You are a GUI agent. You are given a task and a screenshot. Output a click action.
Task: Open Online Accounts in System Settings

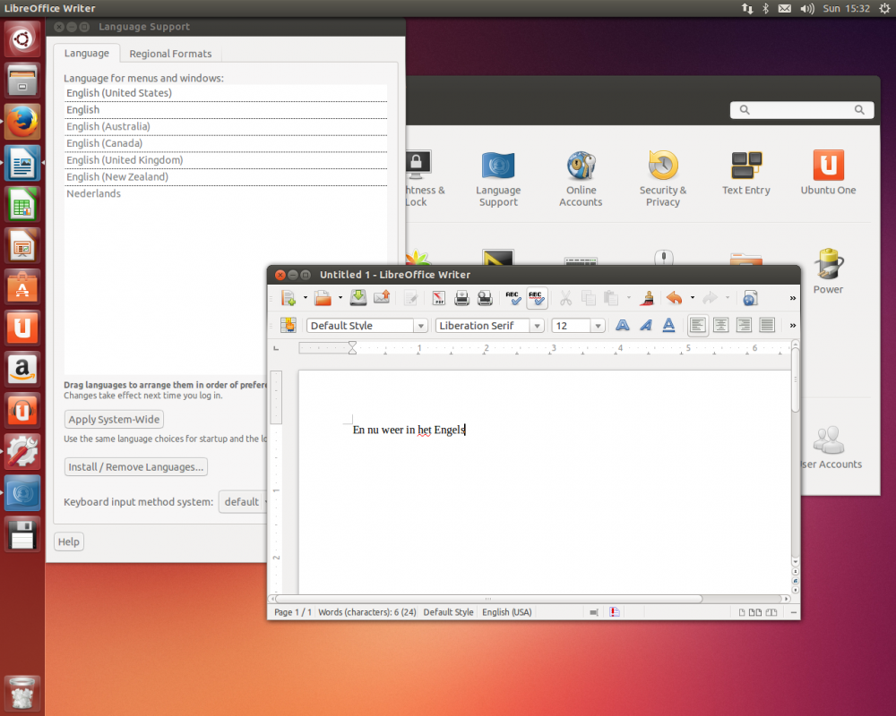tap(581, 179)
